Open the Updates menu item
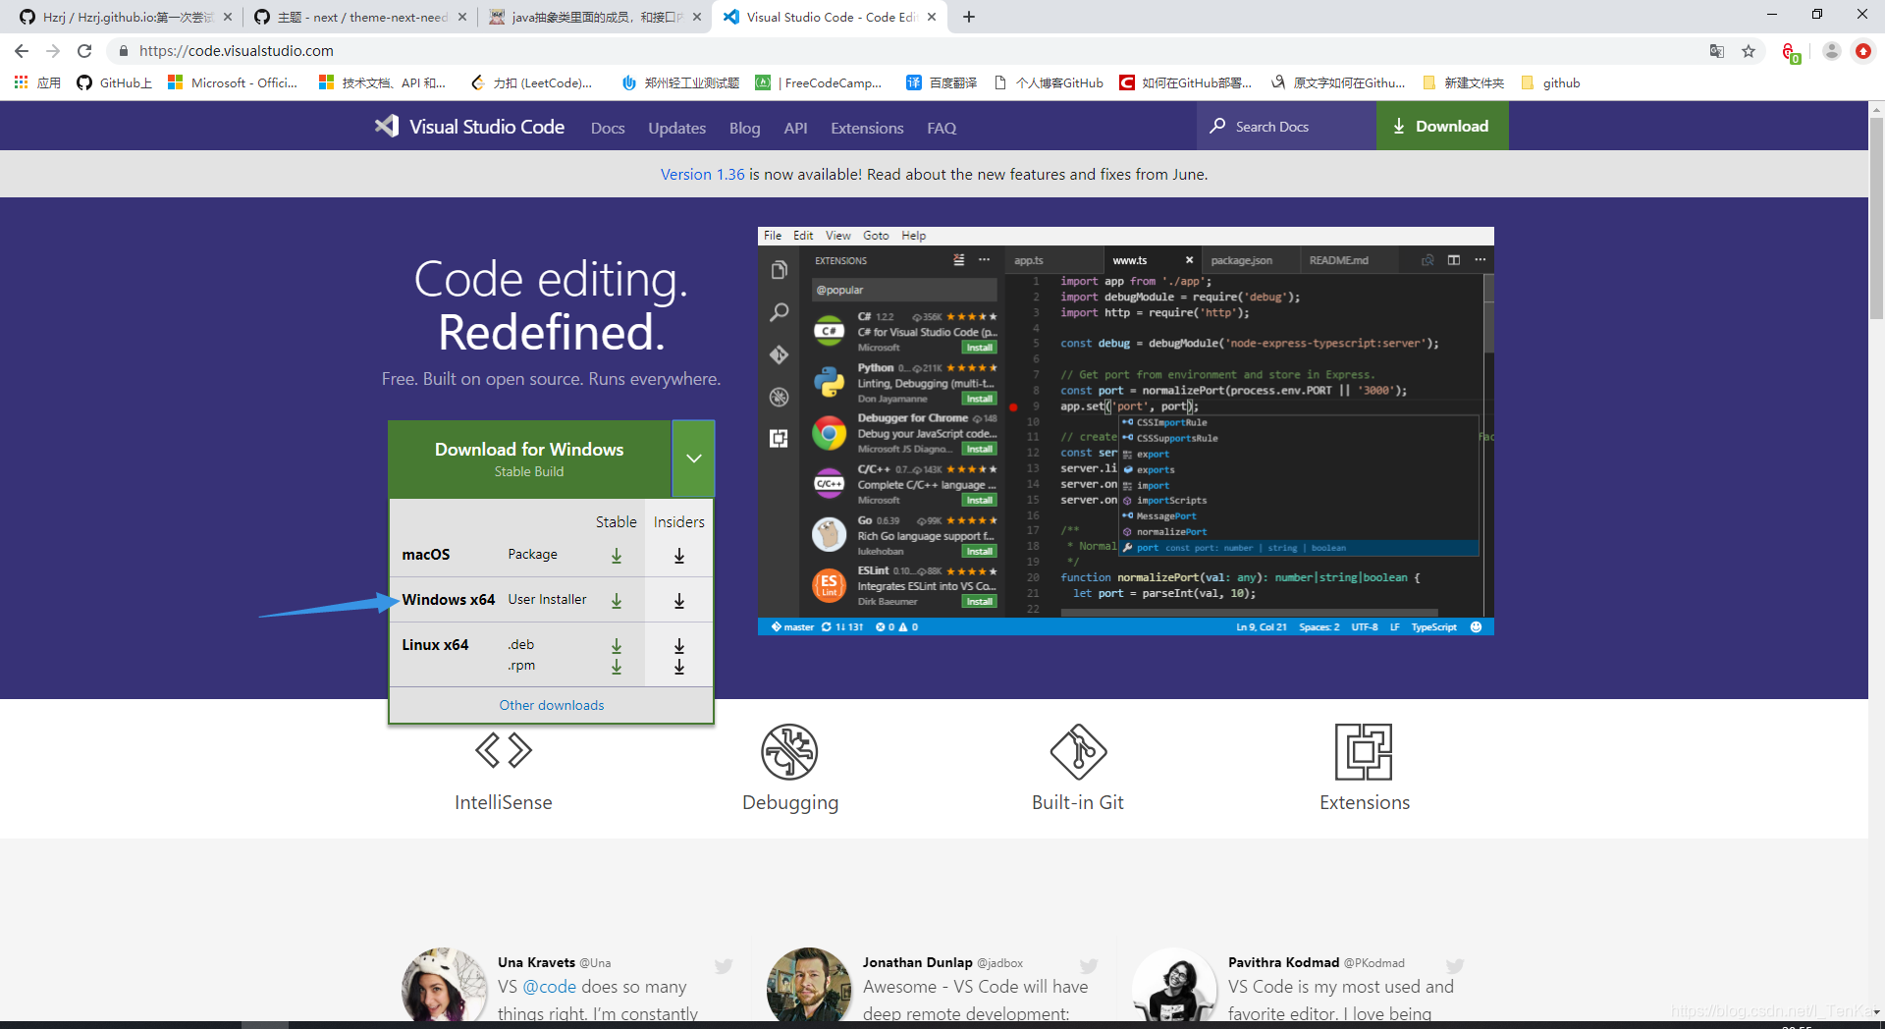This screenshot has height=1029, width=1885. point(676,128)
